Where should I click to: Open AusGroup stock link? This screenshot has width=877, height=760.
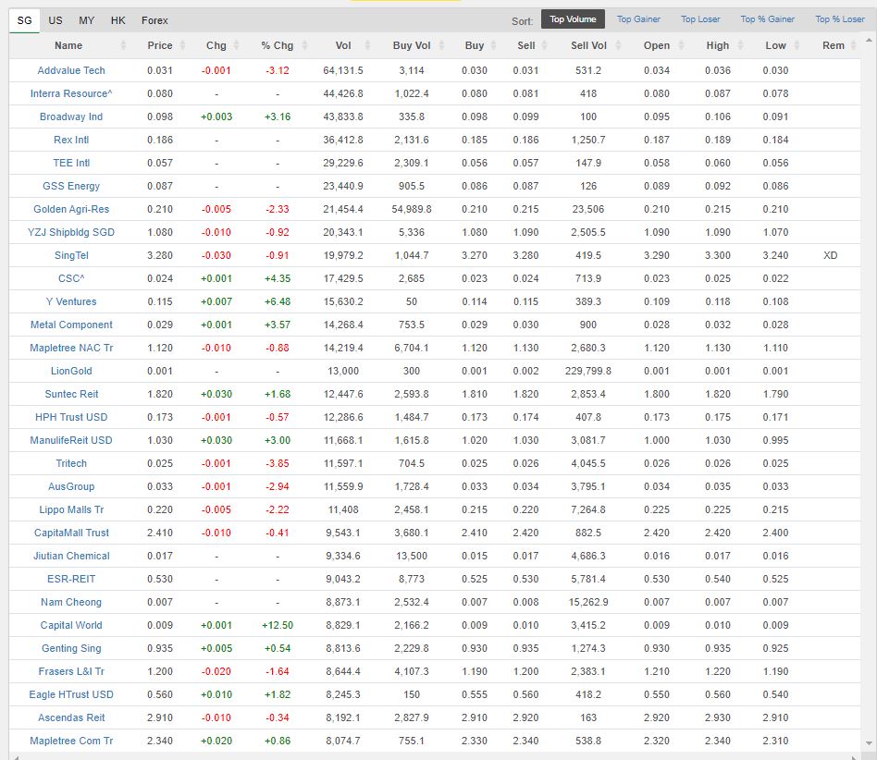[x=71, y=486]
